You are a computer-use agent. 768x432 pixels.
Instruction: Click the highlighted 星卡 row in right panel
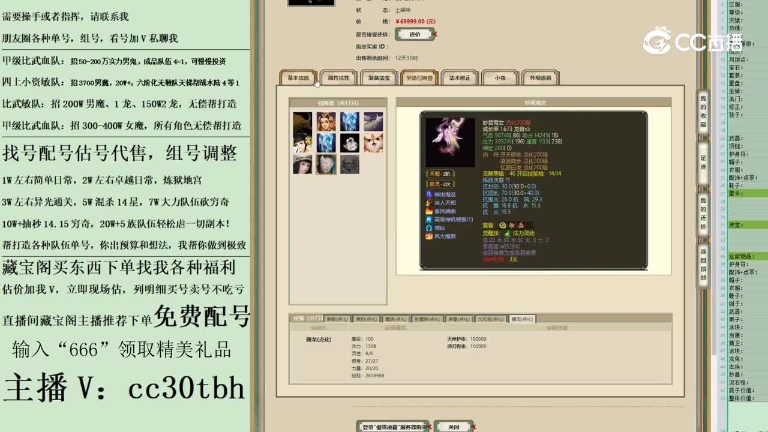[748, 193]
